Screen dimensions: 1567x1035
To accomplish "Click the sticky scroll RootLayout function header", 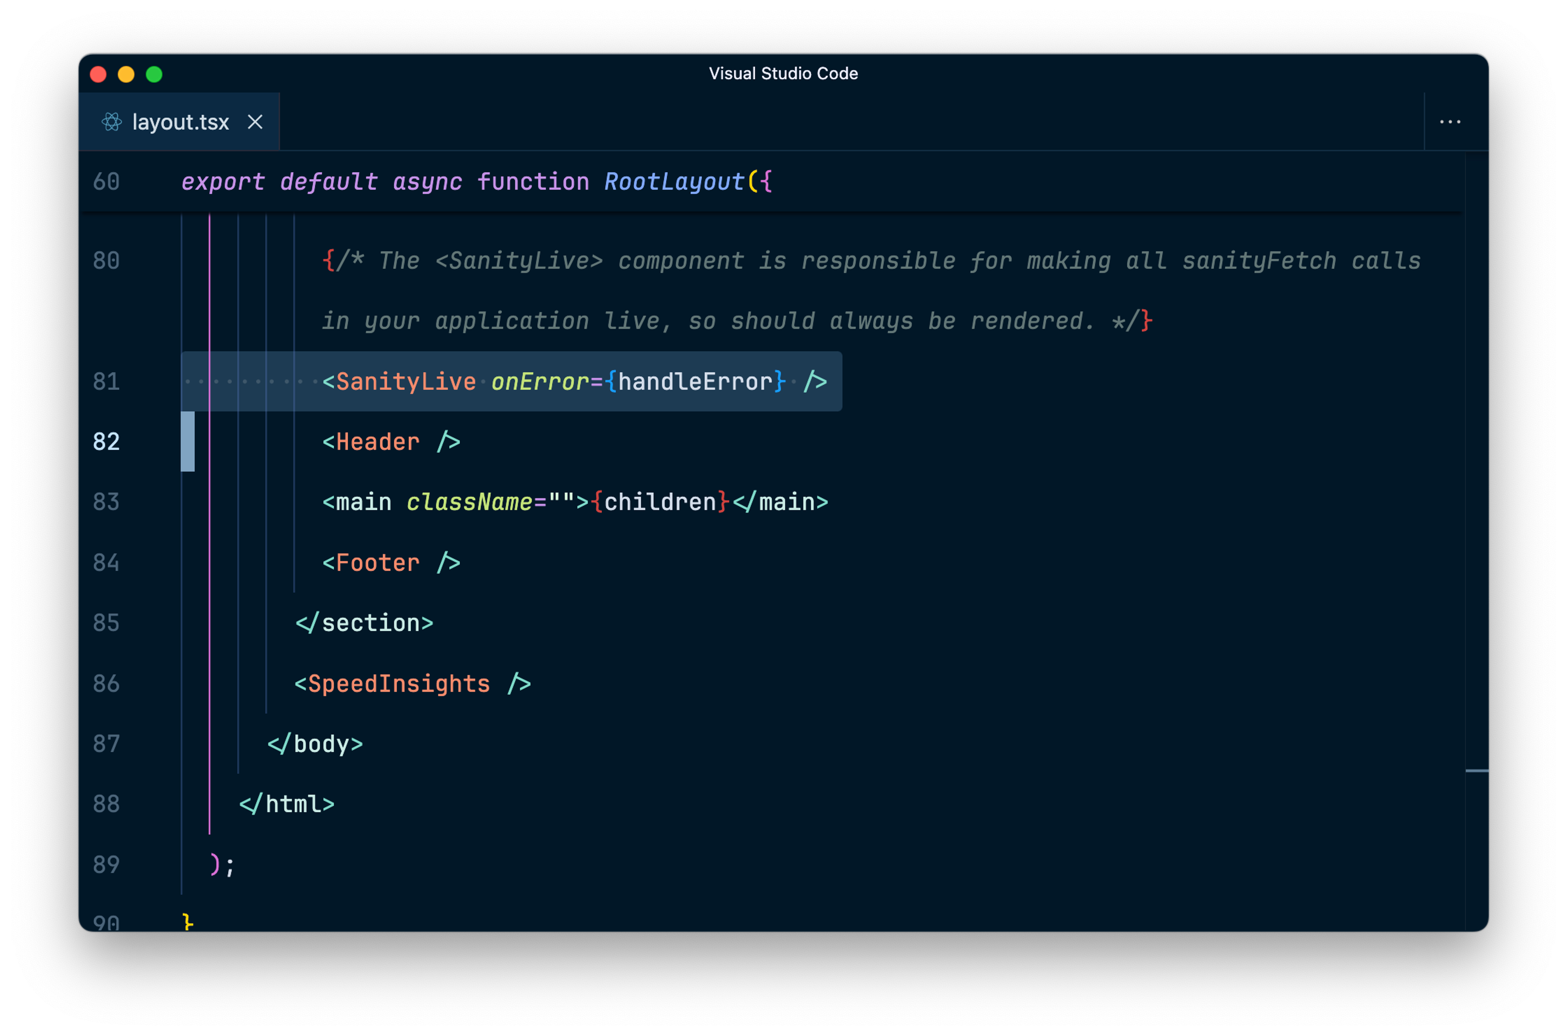I will pyautogui.click(x=673, y=182).
